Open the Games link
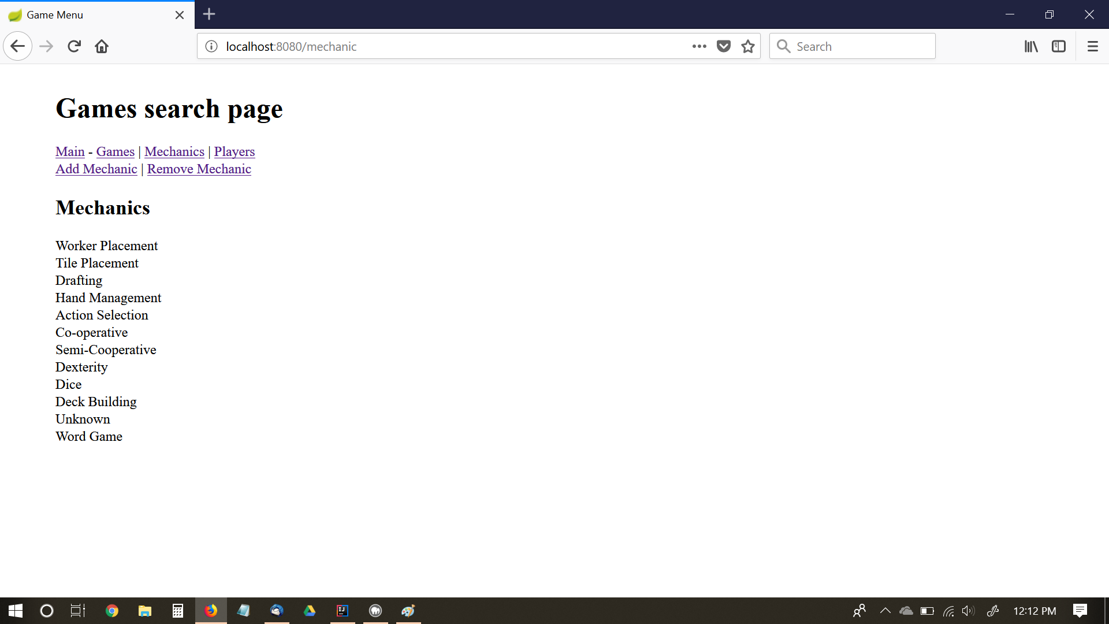The image size is (1109, 624). point(115,151)
